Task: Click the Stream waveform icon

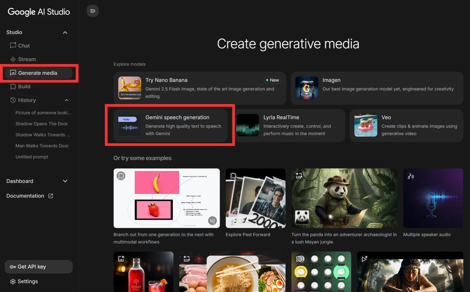Action: [13, 59]
